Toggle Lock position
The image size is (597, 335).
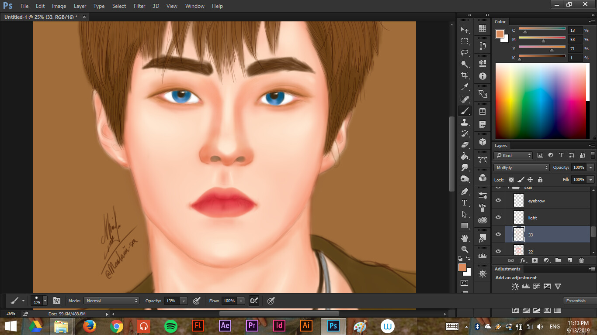tap(530, 180)
